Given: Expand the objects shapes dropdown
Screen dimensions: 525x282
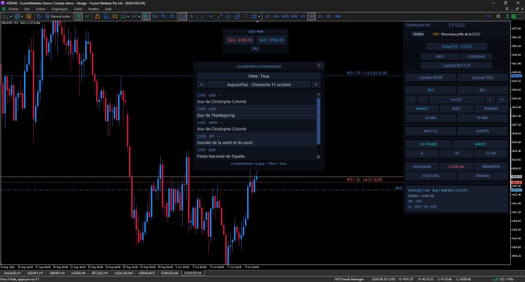Looking at the screenshot, I should [259, 16].
